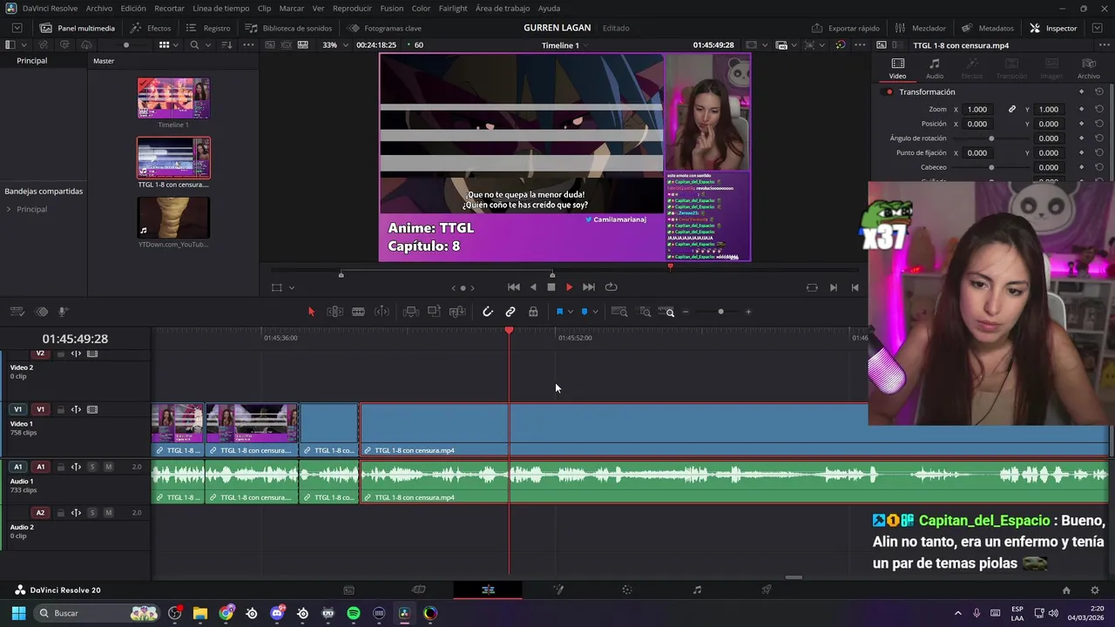Click the Zoom X value field
Viewport: 1115px width, 627px height.
tap(979, 109)
